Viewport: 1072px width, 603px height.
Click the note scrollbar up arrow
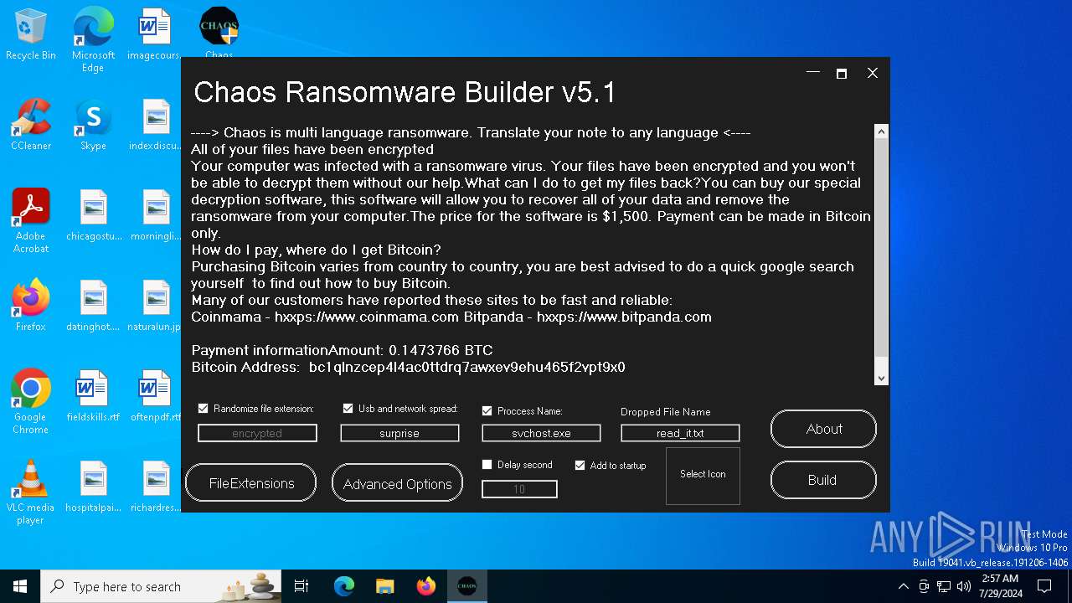pyautogui.click(x=881, y=131)
